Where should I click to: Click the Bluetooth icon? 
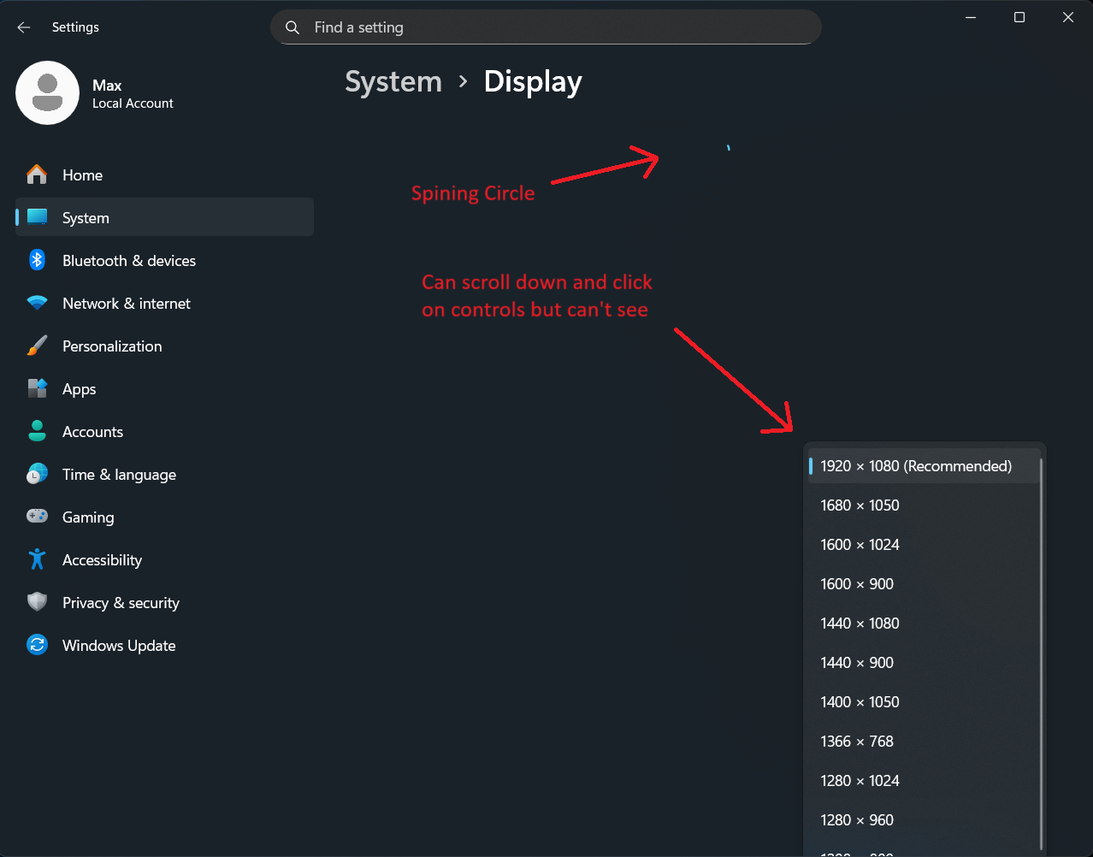(x=37, y=260)
